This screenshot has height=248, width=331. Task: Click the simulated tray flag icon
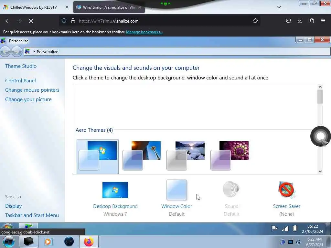pos(274,228)
